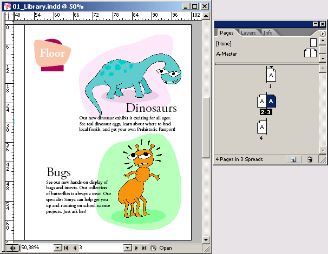Click the ruler origin crosshair at top left

[9, 16]
